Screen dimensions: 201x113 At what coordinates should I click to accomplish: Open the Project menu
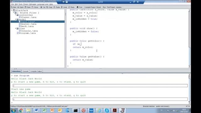[26, 4]
